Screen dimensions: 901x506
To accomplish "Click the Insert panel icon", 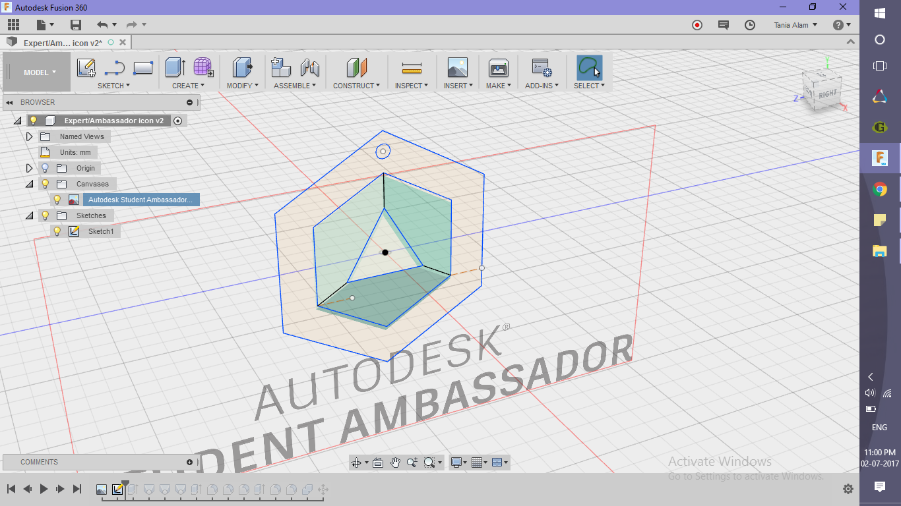I will [458, 68].
